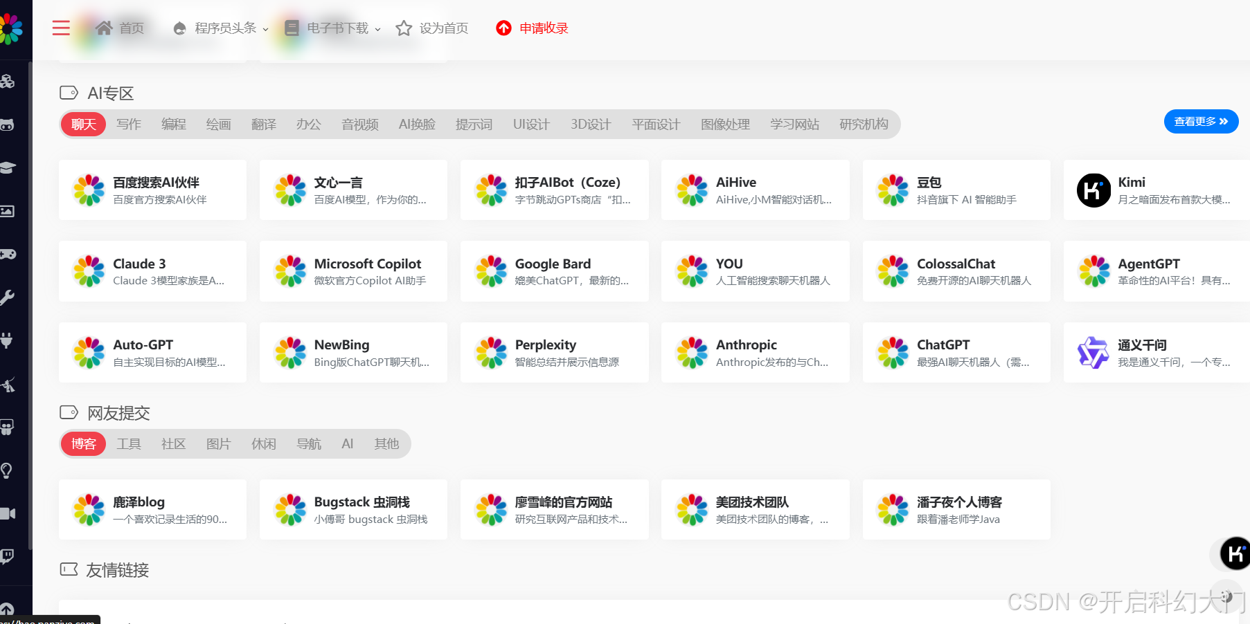Open the 绘画 tab
This screenshot has width=1250, height=624.
[219, 124]
